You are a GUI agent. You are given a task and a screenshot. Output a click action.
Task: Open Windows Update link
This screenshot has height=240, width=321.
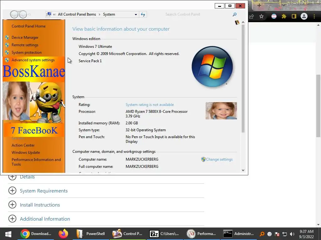(26, 152)
